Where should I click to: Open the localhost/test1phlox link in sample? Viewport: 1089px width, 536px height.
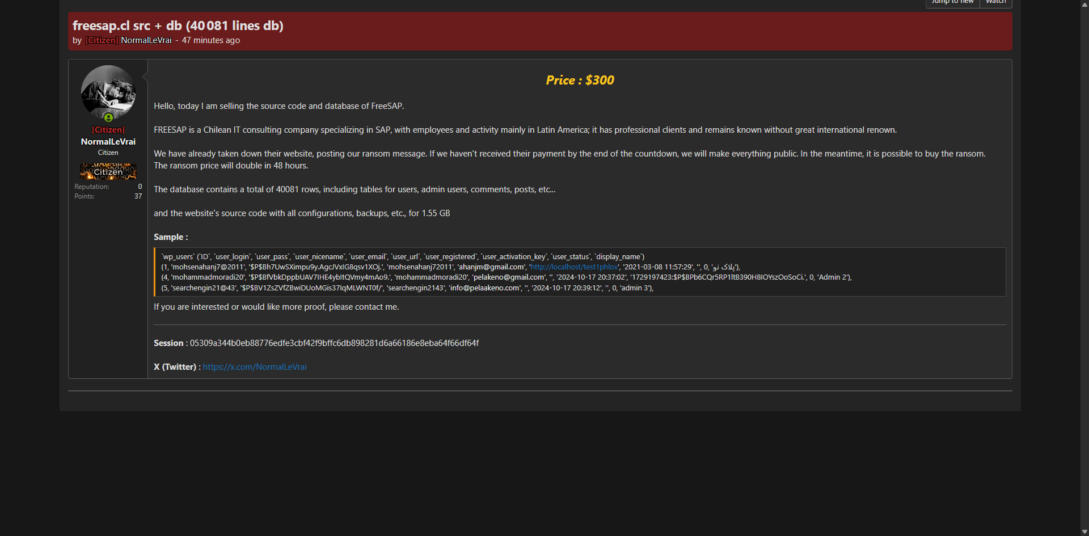point(574,267)
